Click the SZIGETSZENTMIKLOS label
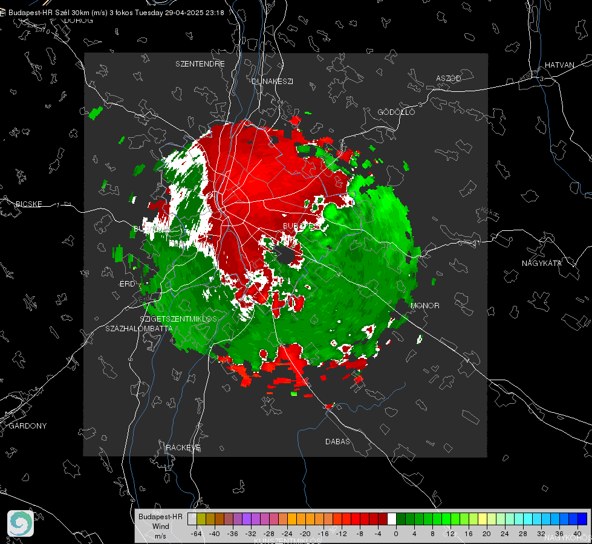 click(x=178, y=319)
